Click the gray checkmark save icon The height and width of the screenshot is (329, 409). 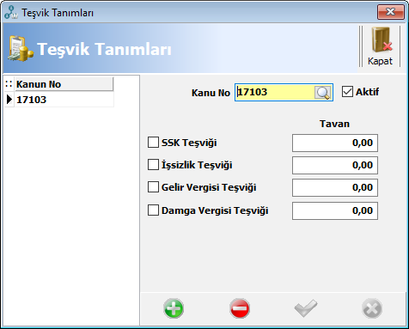[306, 308]
